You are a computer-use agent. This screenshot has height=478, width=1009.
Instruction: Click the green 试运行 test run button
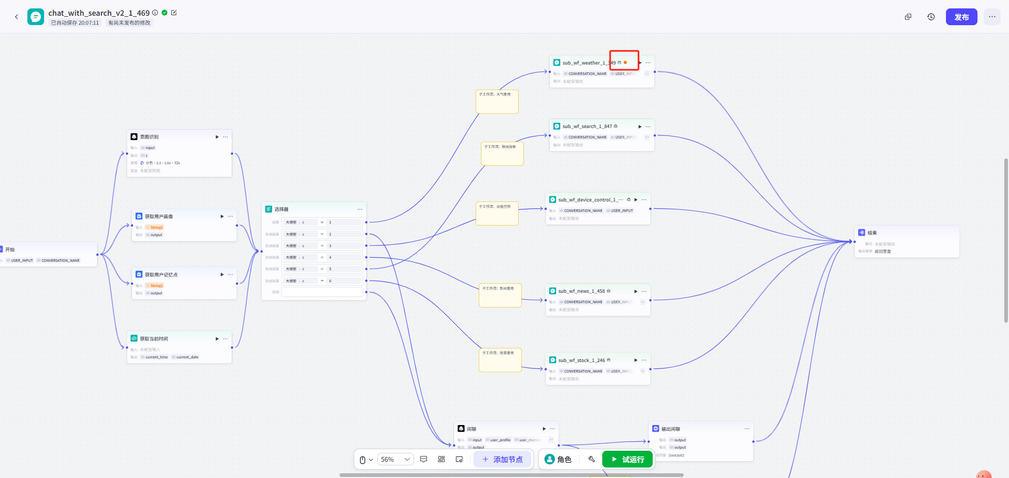627,460
